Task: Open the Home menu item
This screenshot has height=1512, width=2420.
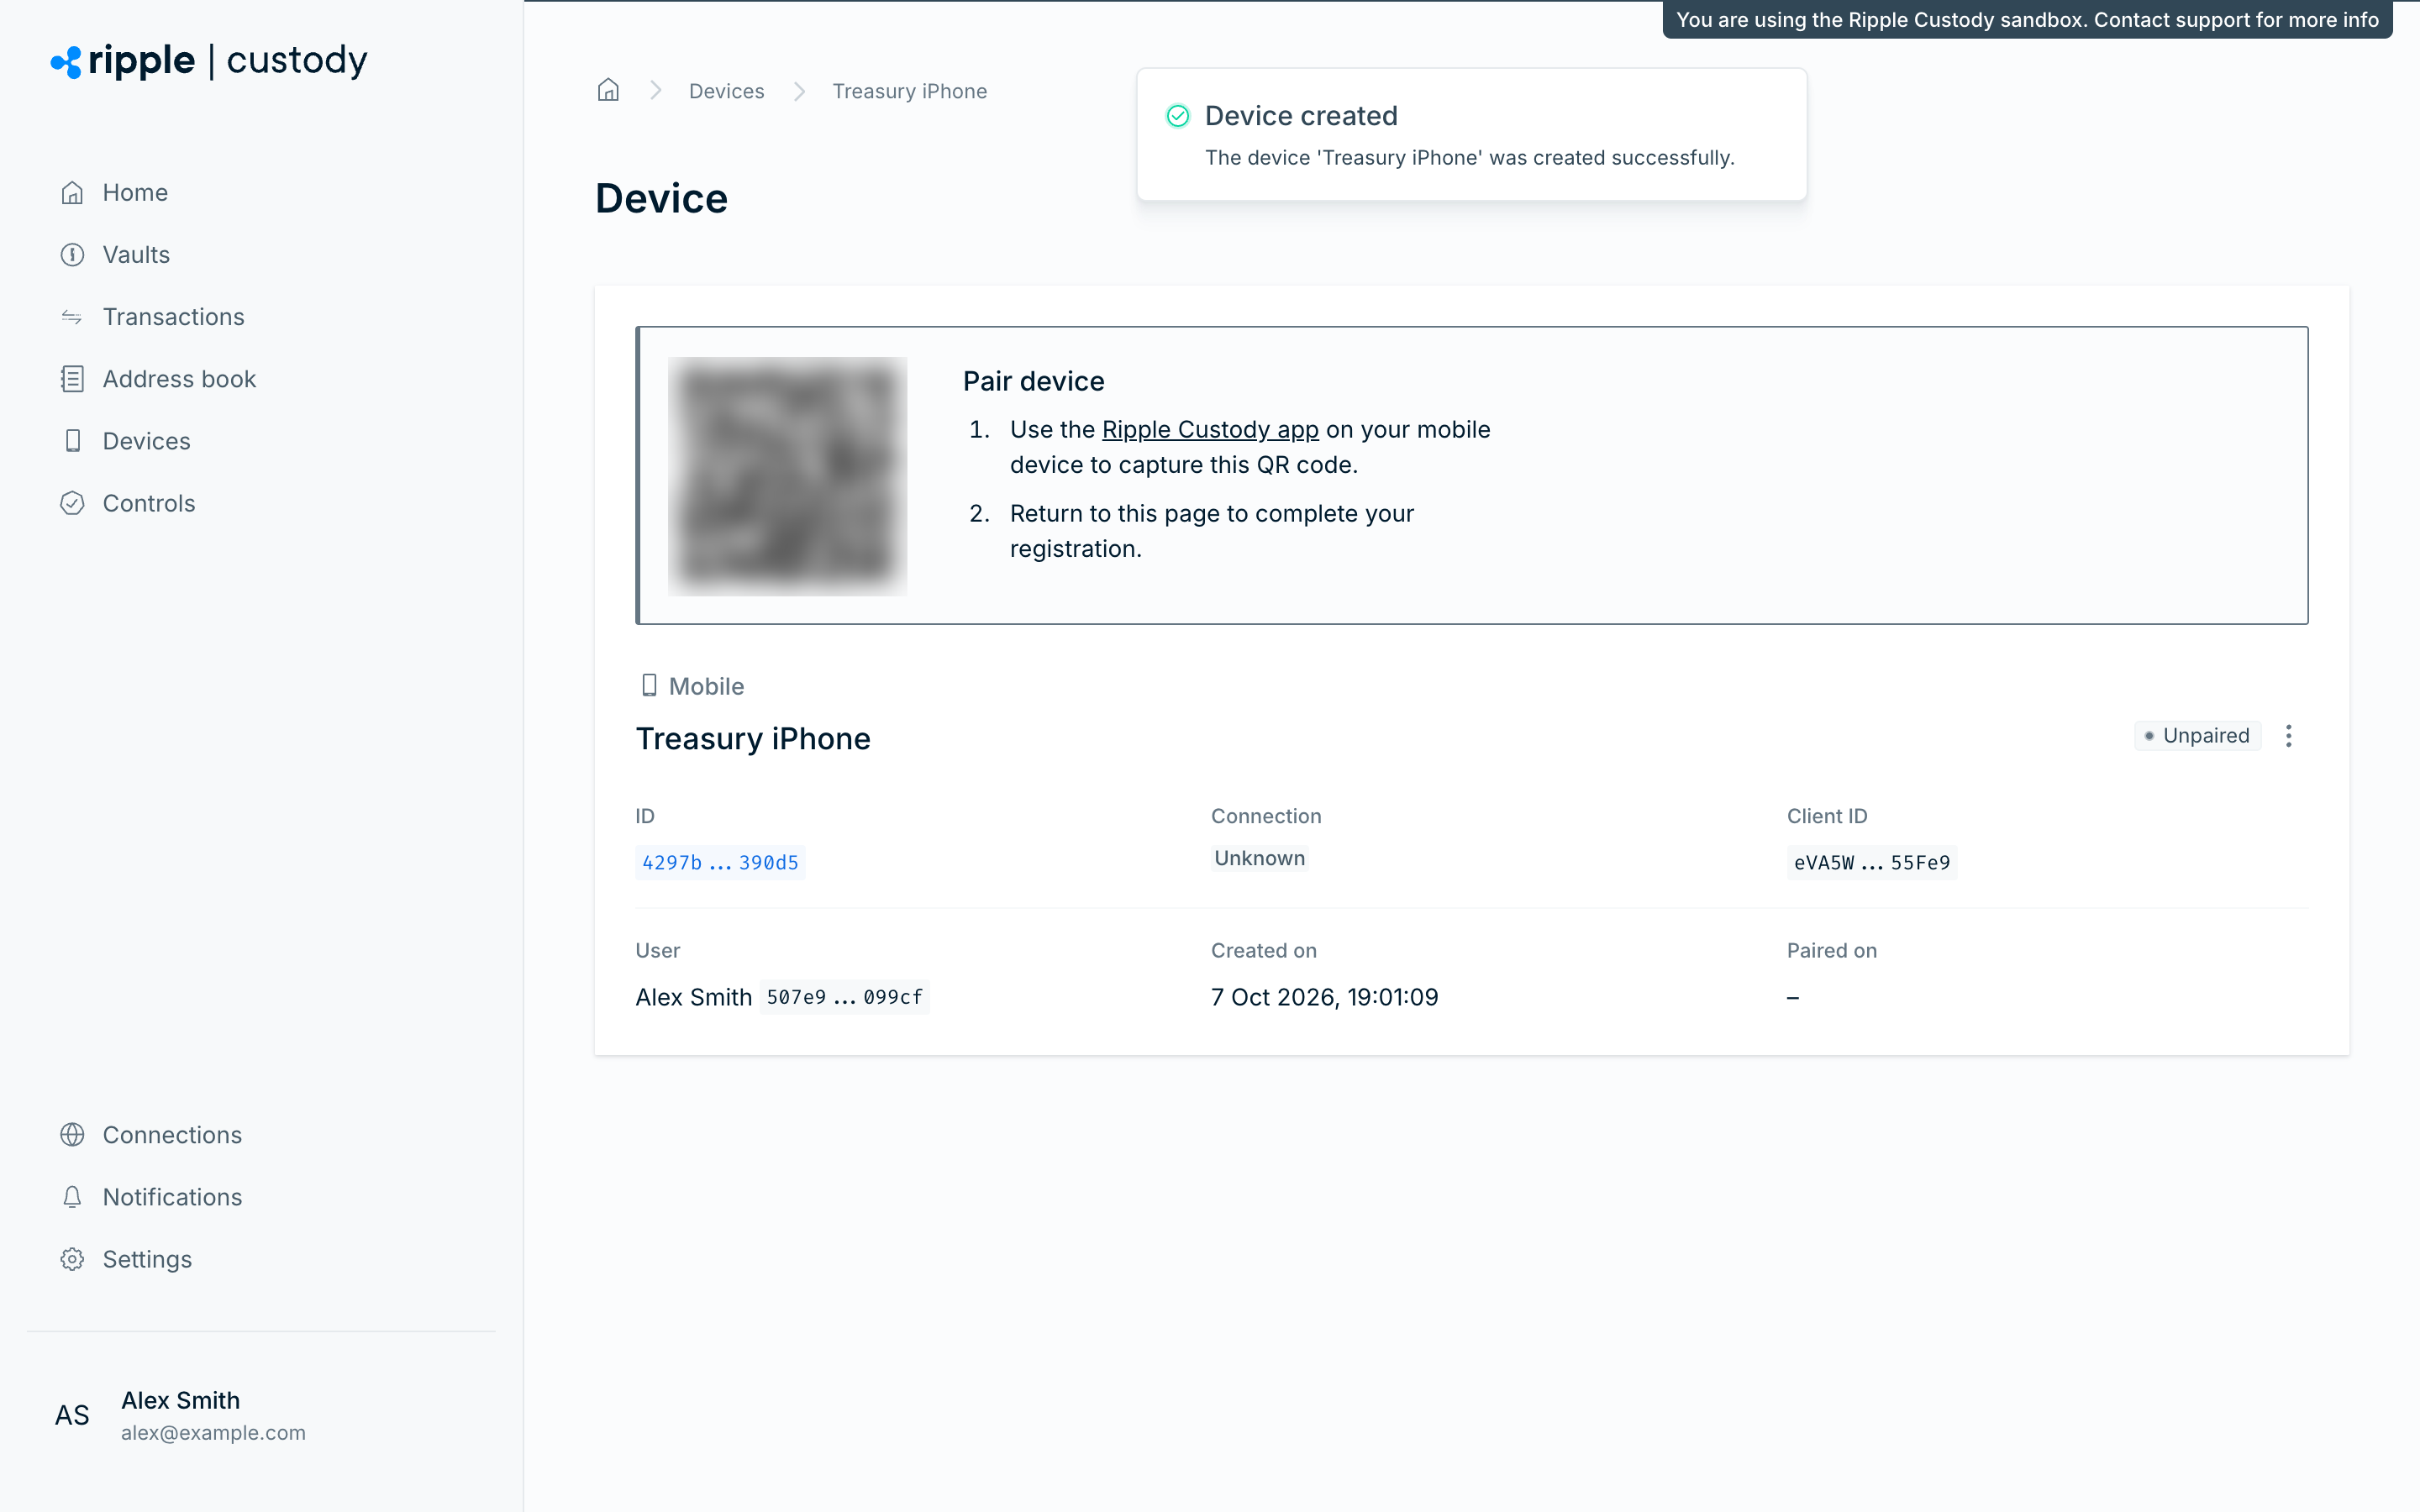Action: coord(135,192)
